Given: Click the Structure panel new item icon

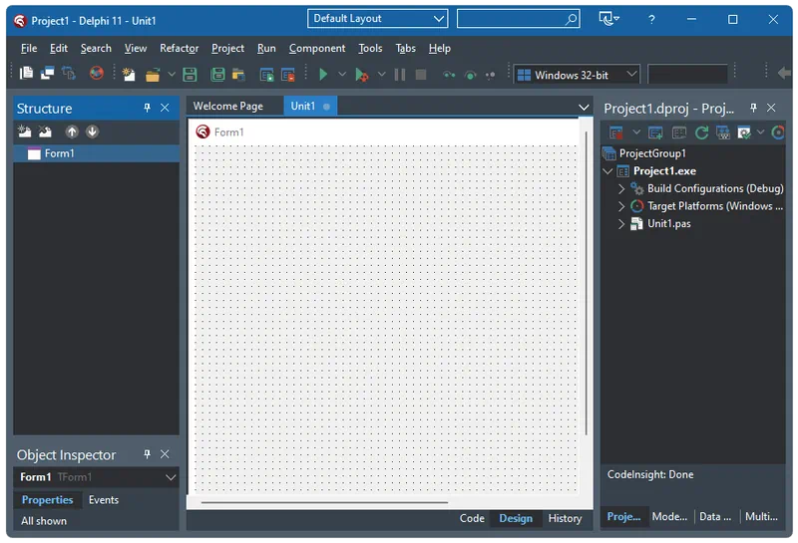Looking at the screenshot, I should coord(24,132).
